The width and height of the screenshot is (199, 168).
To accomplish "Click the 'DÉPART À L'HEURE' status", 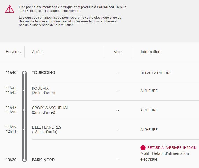I will click(x=156, y=73).
